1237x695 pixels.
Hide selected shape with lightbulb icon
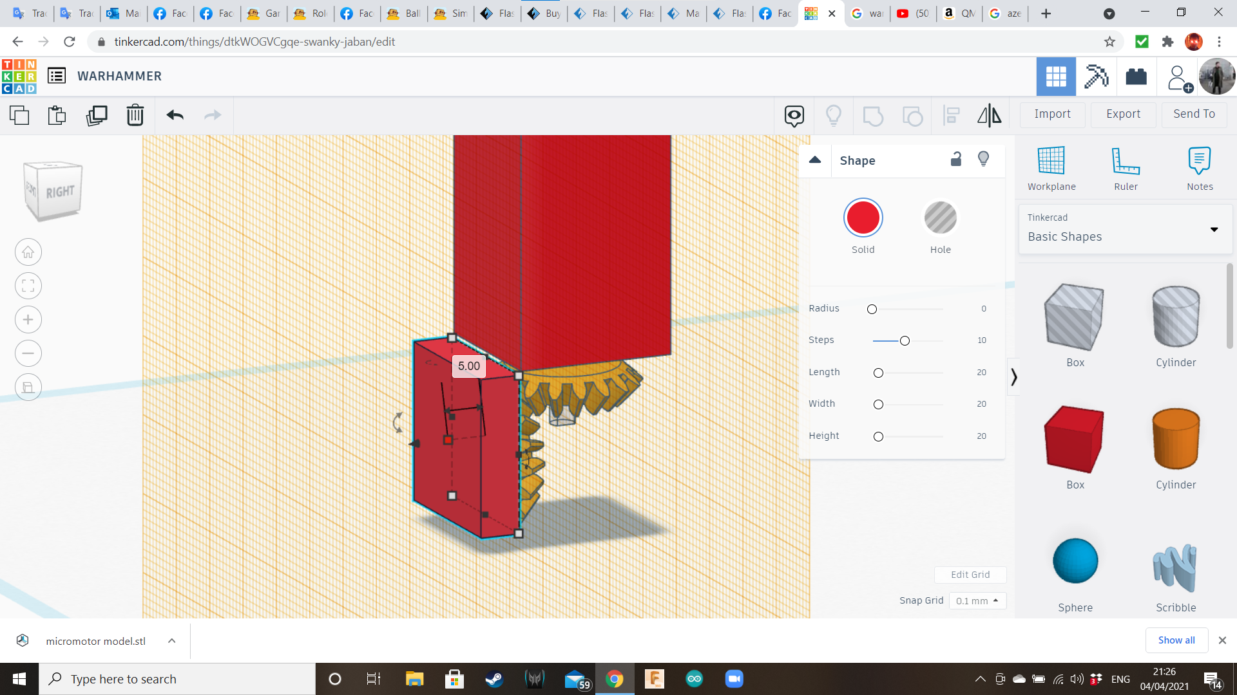[983, 160]
